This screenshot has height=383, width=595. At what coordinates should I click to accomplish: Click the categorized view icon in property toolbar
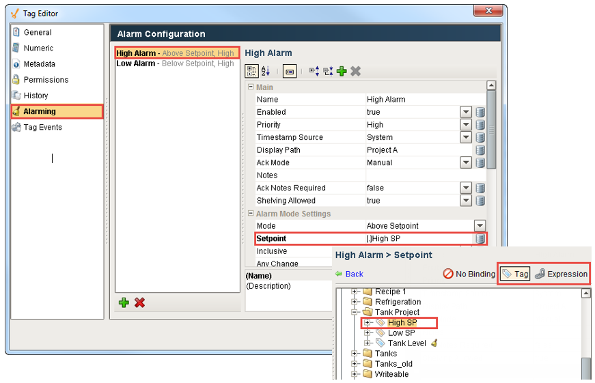pyautogui.click(x=251, y=71)
